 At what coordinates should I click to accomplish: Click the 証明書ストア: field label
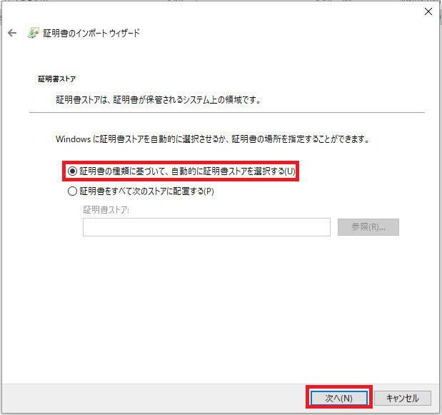(x=106, y=210)
